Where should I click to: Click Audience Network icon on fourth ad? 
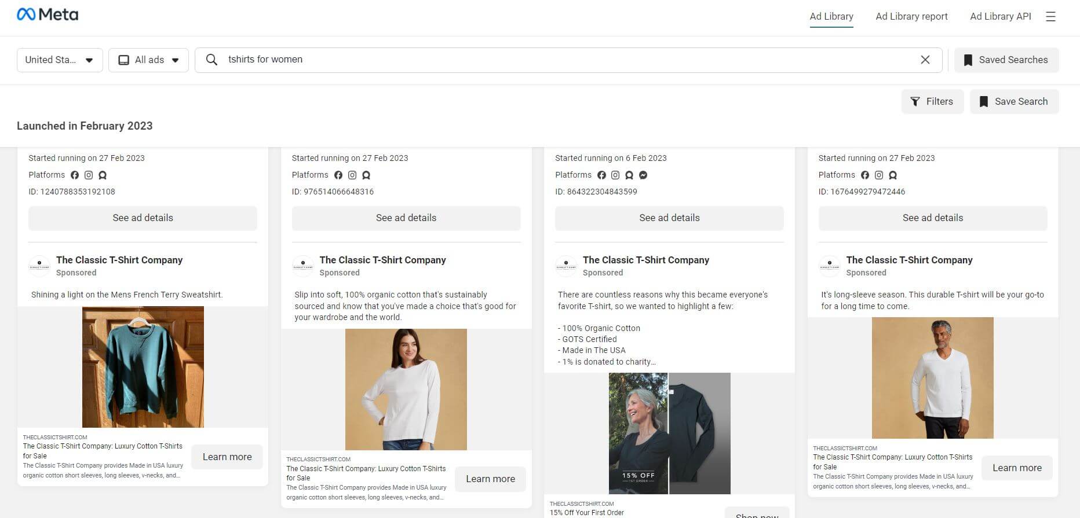[893, 175]
